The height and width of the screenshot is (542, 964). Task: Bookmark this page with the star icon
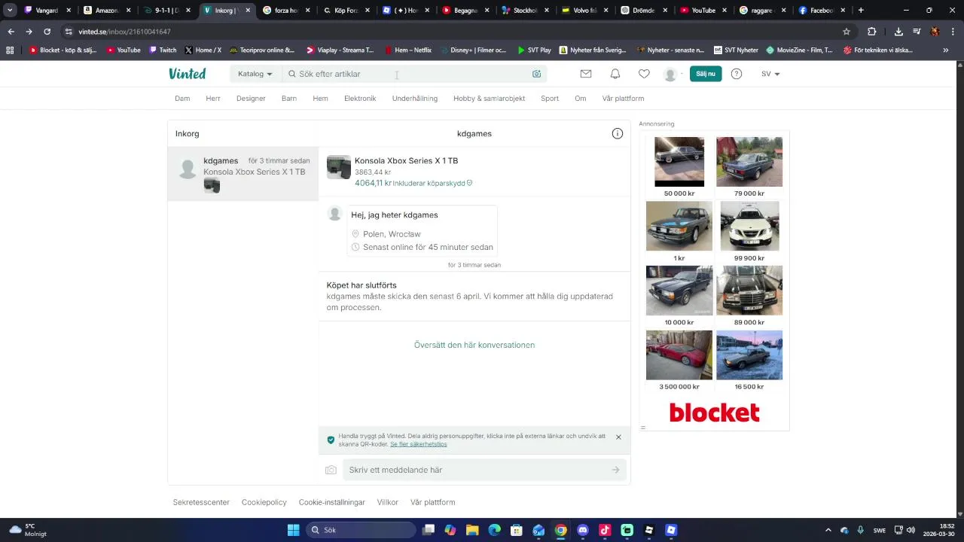pos(847,32)
